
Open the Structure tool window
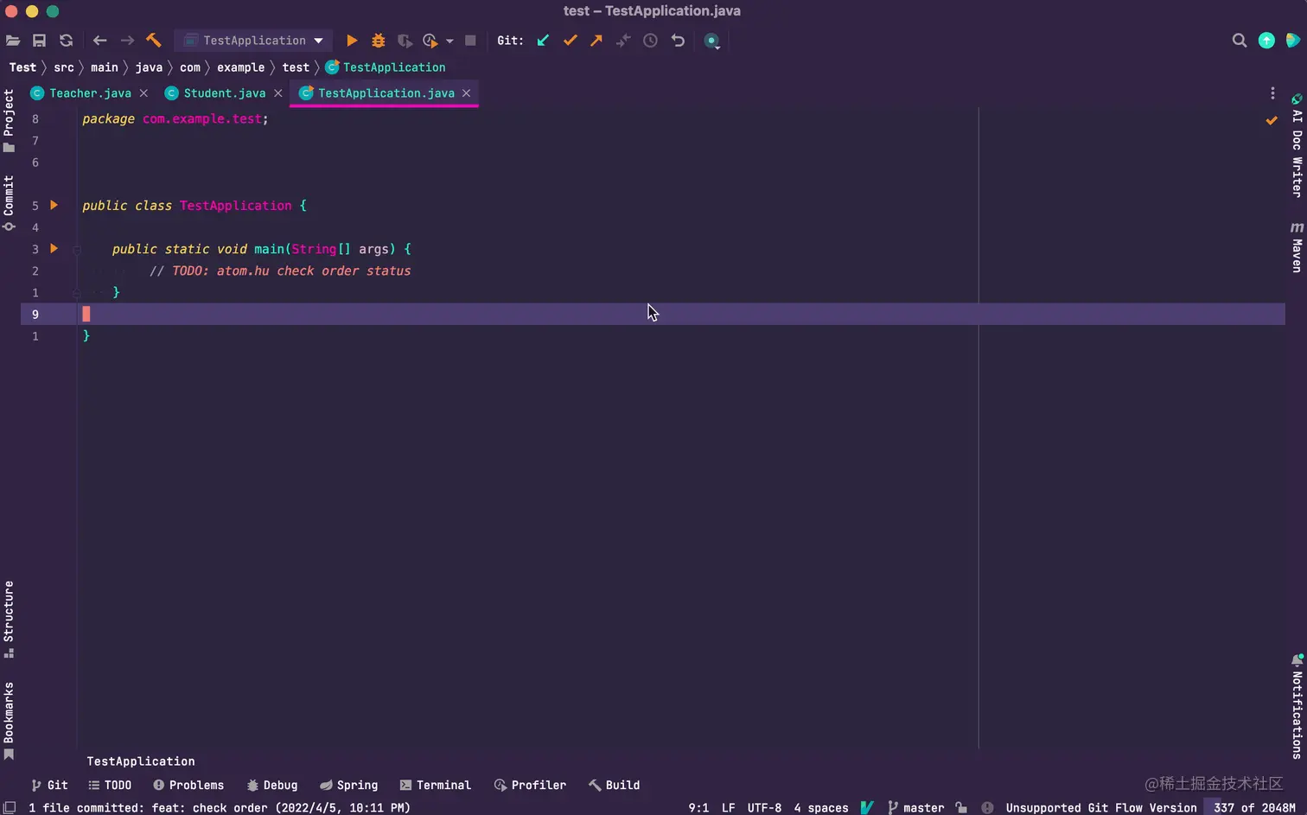[x=9, y=618]
